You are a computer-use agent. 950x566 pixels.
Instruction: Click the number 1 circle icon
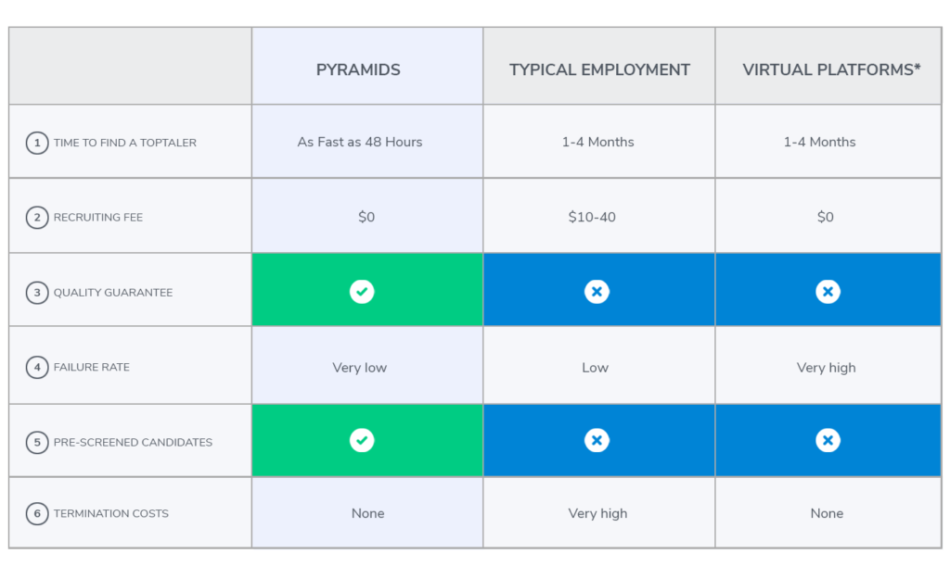pyautogui.click(x=37, y=143)
